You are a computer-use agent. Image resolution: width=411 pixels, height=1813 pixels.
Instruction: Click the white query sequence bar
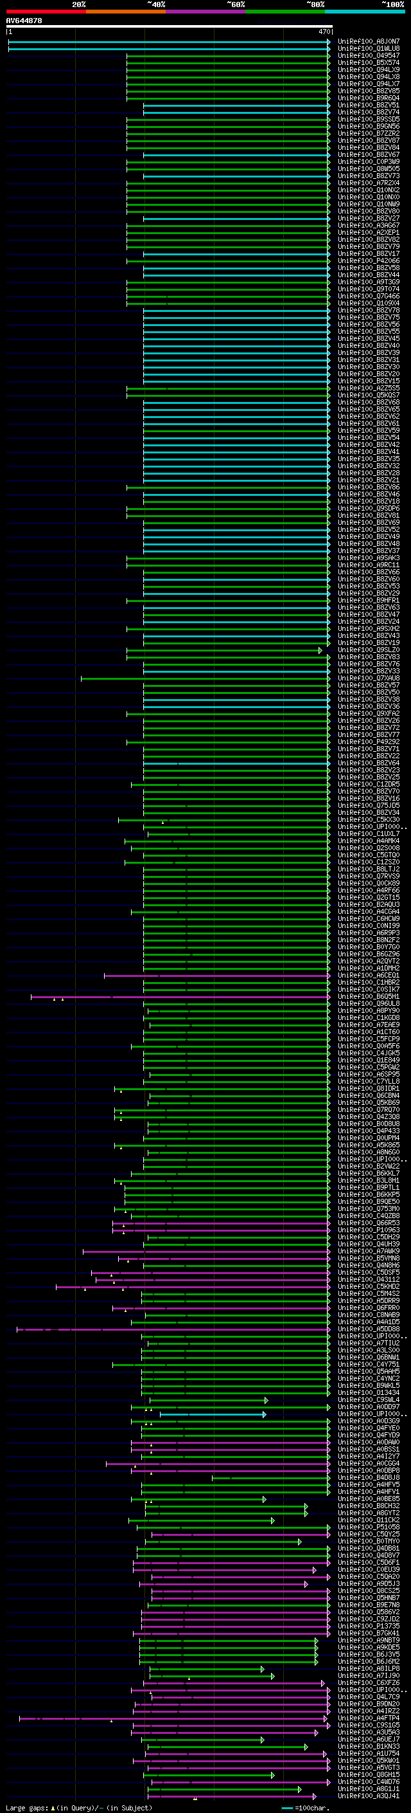tap(170, 27)
